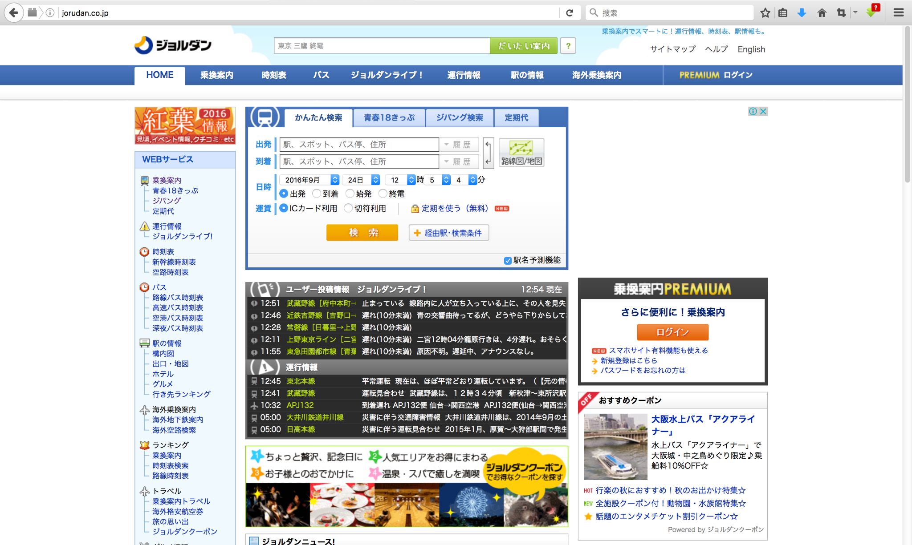Expand 経由駅・検索条件 options

coord(449,233)
